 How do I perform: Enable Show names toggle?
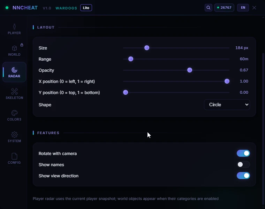243,164
